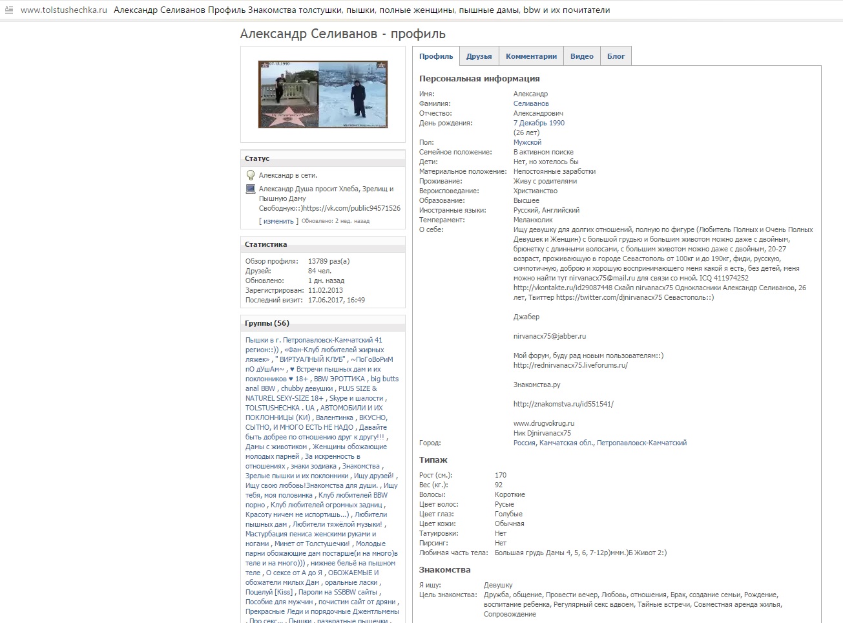Click the computer status message icon
Image resolution: width=843 pixels, height=623 pixels.
point(251,189)
